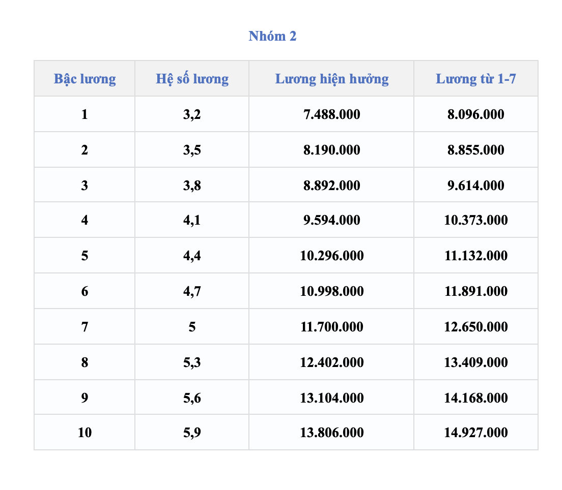The height and width of the screenshot is (490, 562).
Task: Select the cell showing 7.488.000
Action: [331, 114]
